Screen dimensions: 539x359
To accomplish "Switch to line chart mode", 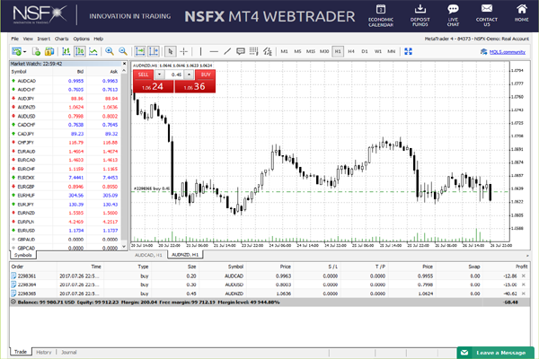I will point(93,51).
